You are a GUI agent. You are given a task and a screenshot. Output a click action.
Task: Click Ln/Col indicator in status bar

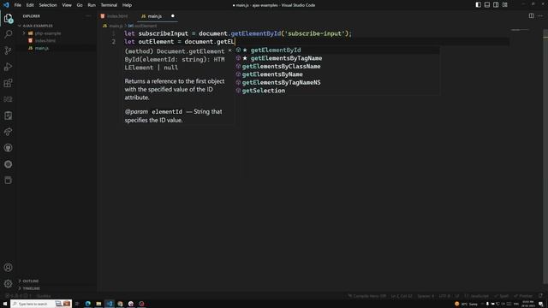402,296
